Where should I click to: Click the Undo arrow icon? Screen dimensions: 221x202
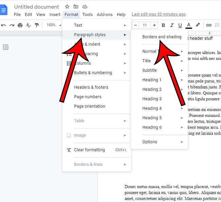pyautogui.click(x=3, y=25)
